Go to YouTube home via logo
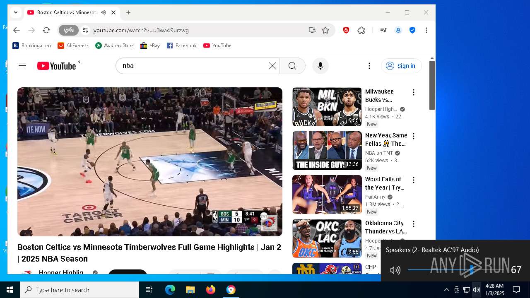530x298 pixels. tap(57, 66)
